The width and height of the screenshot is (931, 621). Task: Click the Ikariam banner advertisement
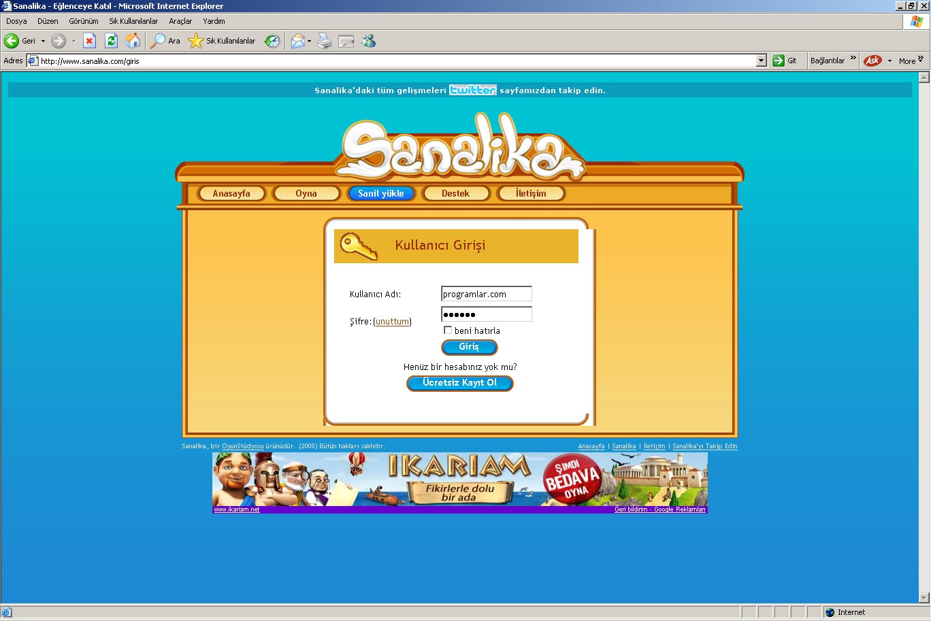pyautogui.click(x=460, y=480)
